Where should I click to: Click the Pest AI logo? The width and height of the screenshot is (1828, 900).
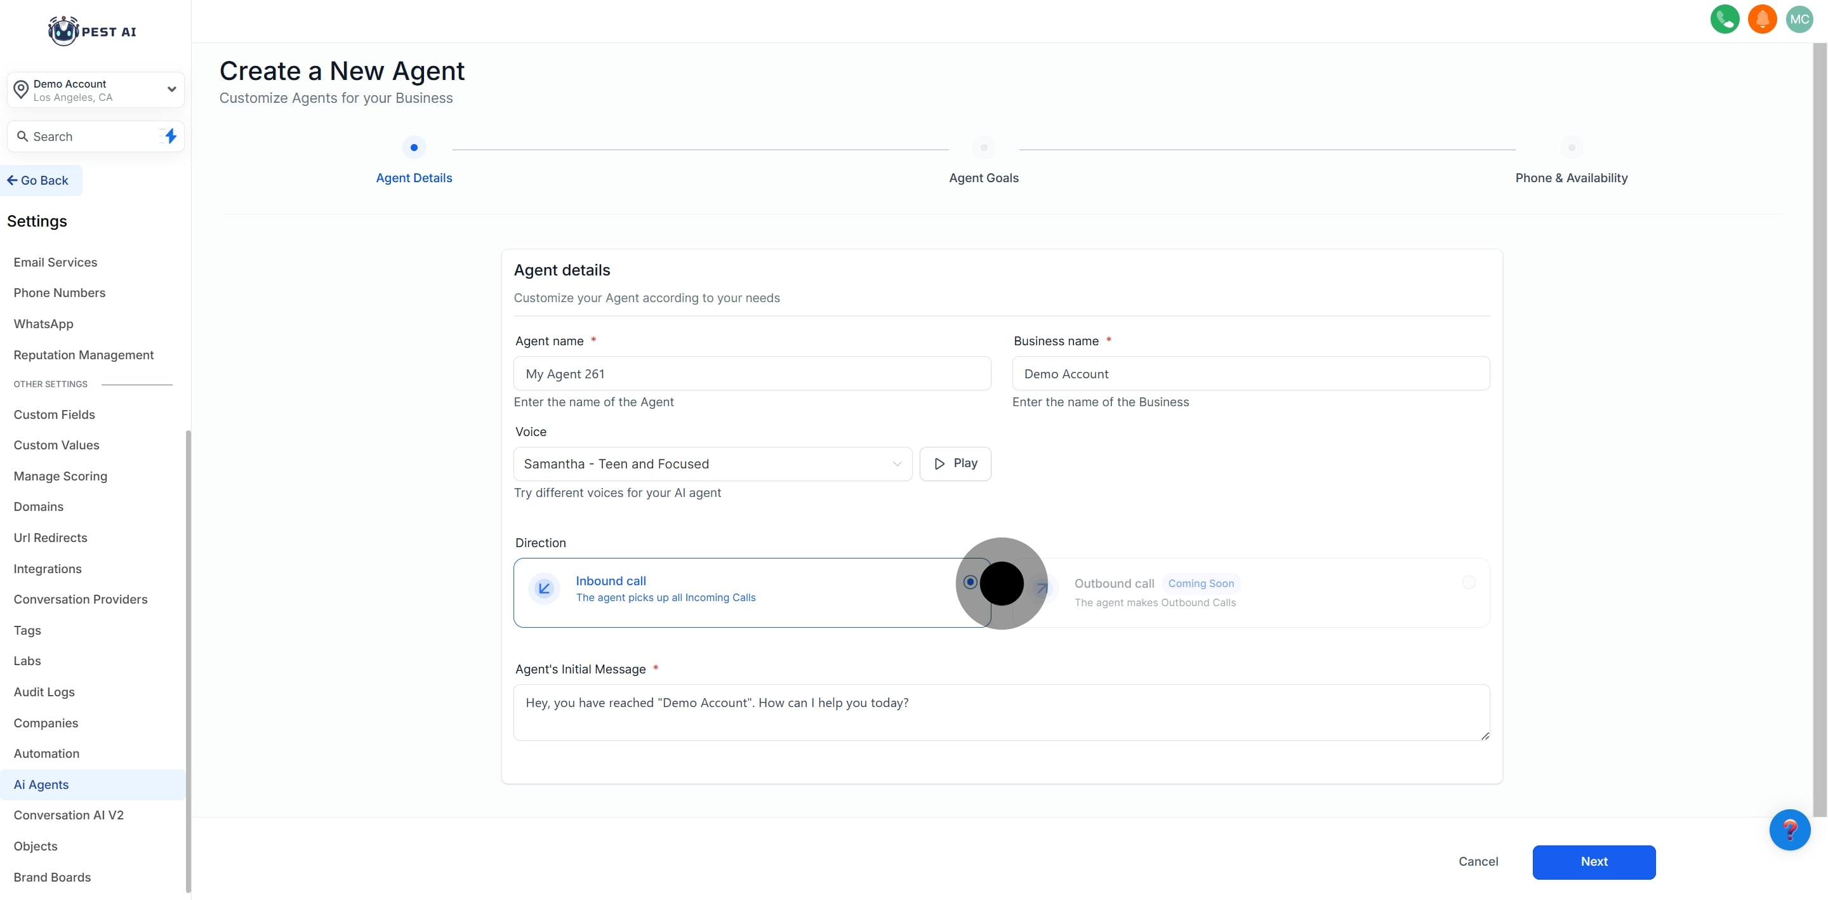[x=92, y=31]
